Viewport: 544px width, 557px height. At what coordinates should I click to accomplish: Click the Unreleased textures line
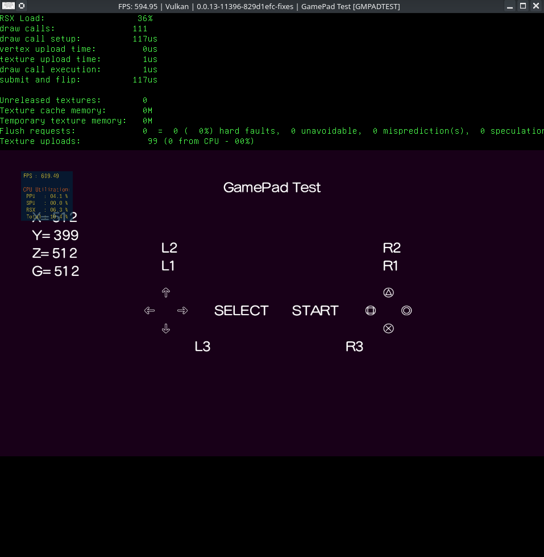73,100
